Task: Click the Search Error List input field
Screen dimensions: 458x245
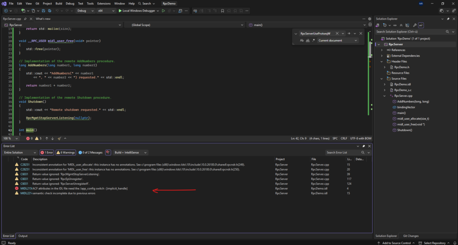Action: click(343, 152)
